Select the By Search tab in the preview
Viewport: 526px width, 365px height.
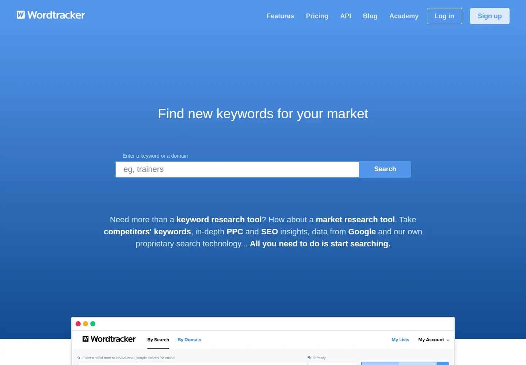158,340
